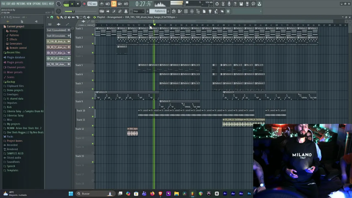Screen dimensions: 352x198
Task: Open the help question-mark icon
Action: pos(235,4)
